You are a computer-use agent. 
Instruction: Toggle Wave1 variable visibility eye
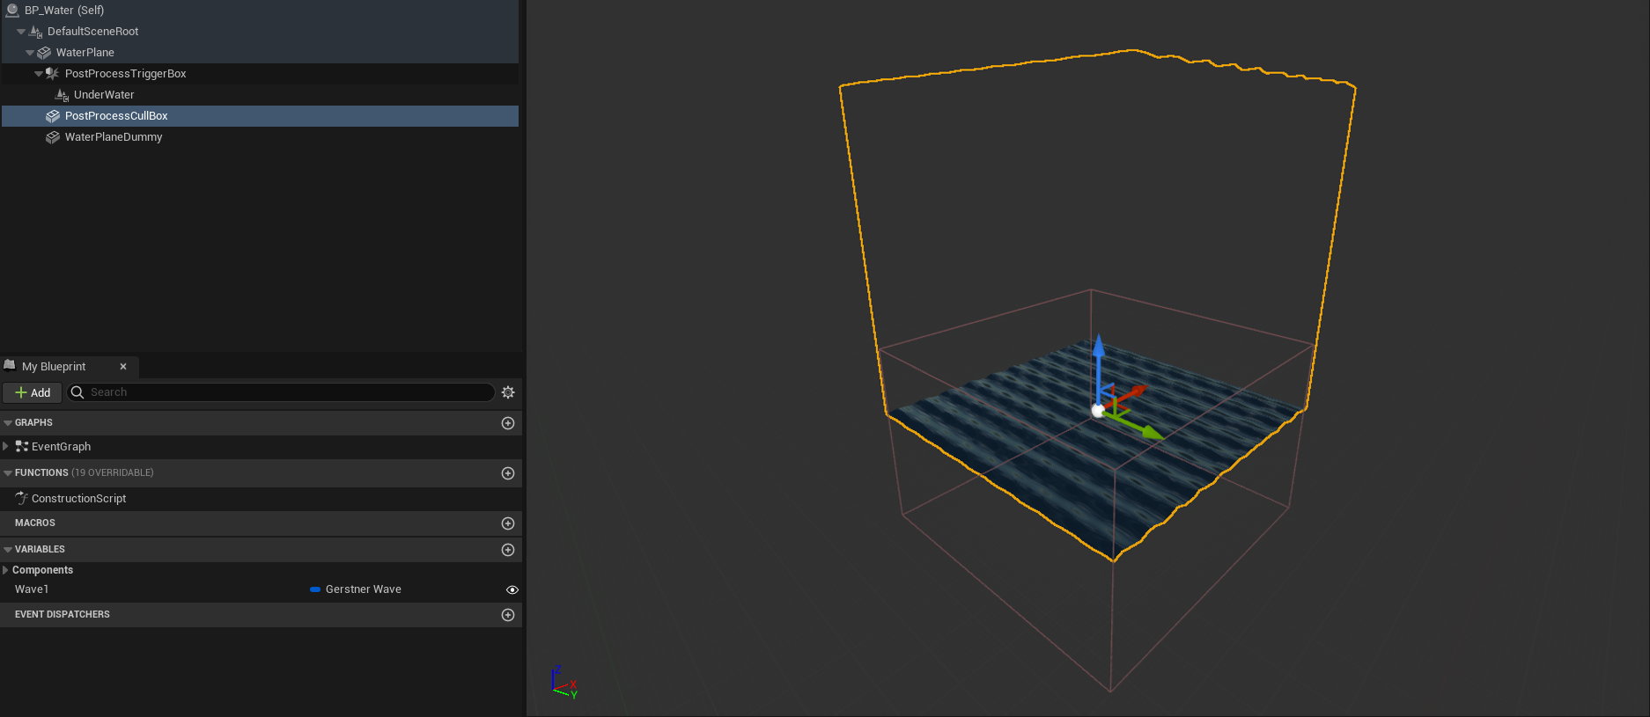[x=512, y=590]
